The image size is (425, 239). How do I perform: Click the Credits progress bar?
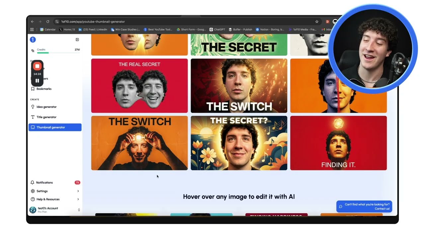click(x=58, y=53)
